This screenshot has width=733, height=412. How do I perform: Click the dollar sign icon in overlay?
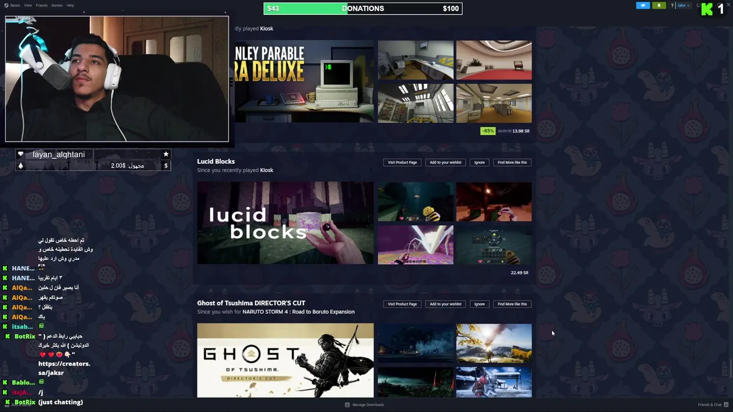click(165, 166)
